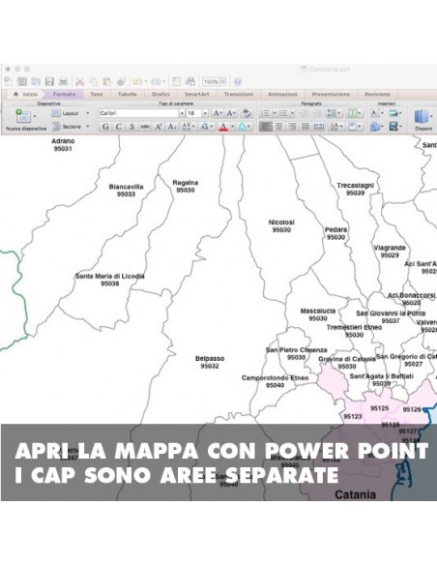Decrease font size with smaller A
The width and height of the screenshot is (437, 565).
point(231,113)
